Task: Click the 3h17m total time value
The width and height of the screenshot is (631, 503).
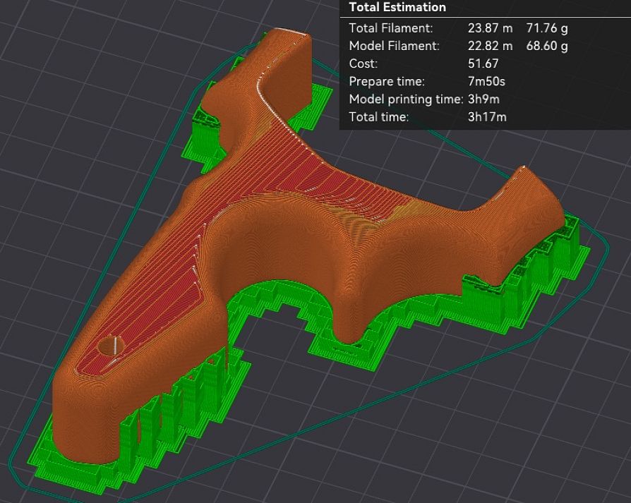Action: point(487,117)
